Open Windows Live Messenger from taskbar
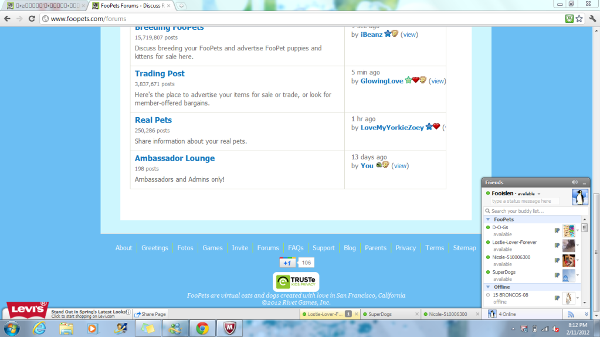 (x=175, y=329)
